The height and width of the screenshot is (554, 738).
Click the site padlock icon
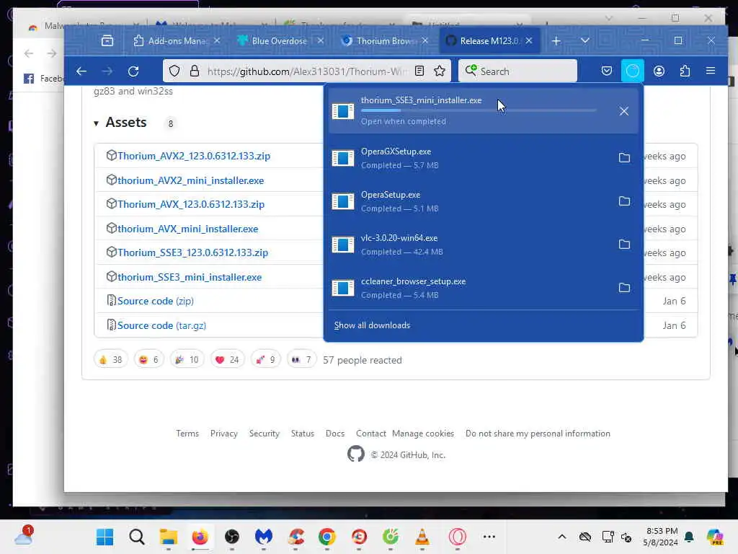pyautogui.click(x=195, y=71)
